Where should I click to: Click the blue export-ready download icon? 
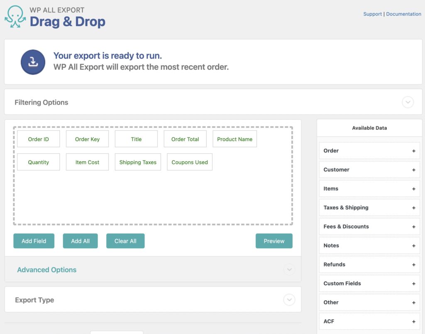pos(33,61)
